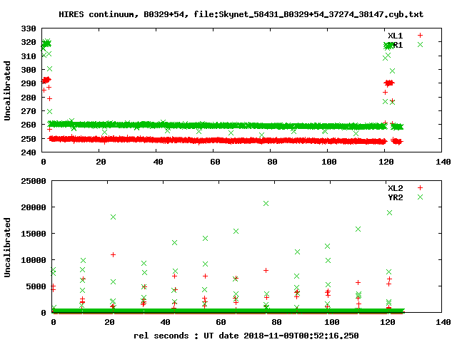This screenshot has width=457, height=342.
Task: Click the 5000 tick label on bottom plot
Action: (36, 286)
